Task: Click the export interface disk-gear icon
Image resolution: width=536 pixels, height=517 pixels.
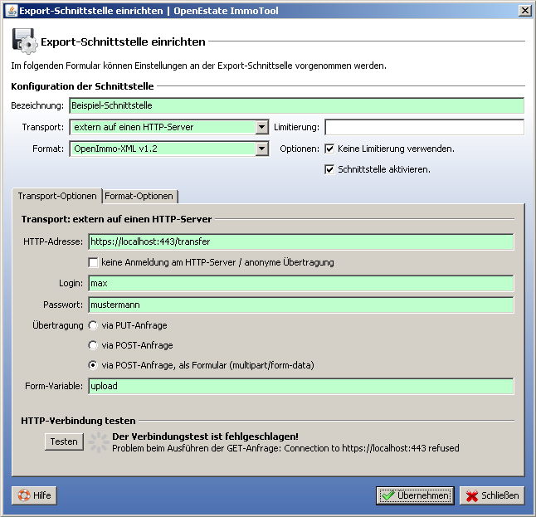Action: 25,41
